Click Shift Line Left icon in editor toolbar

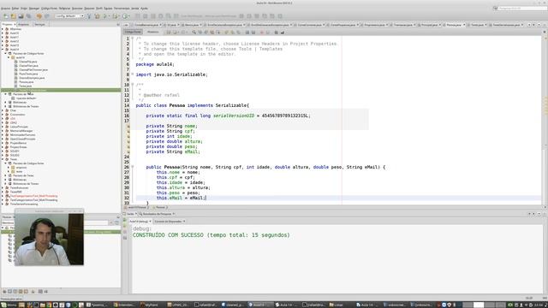[x=247, y=33]
